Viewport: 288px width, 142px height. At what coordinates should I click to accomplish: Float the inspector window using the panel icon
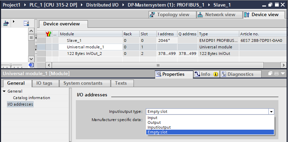[270, 74]
